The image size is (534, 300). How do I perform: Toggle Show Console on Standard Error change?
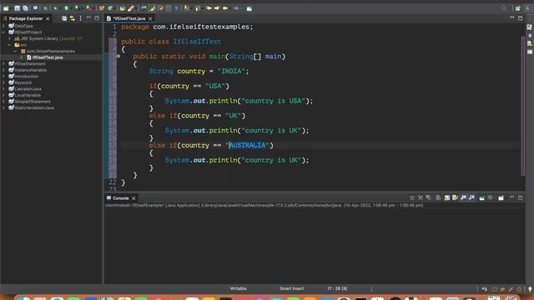[471, 197]
